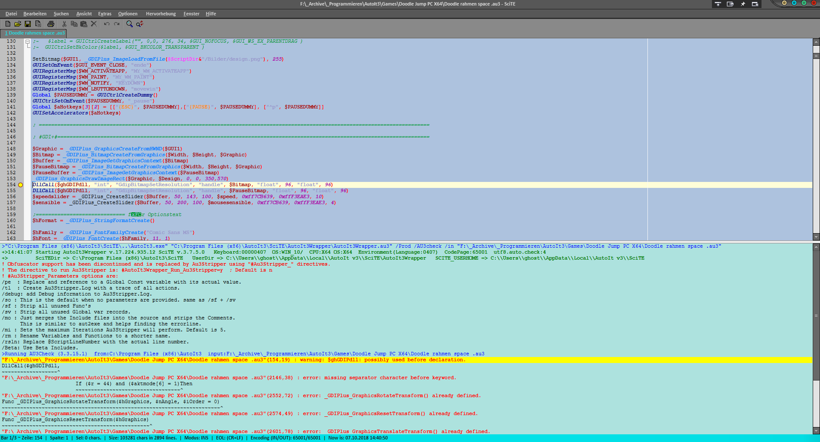Click the Find and Replace icon
The image size is (820, 442).
(x=140, y=24)
